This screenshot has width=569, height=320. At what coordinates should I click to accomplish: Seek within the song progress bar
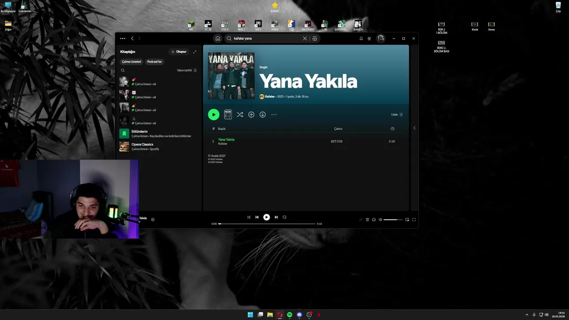(267, 224)
